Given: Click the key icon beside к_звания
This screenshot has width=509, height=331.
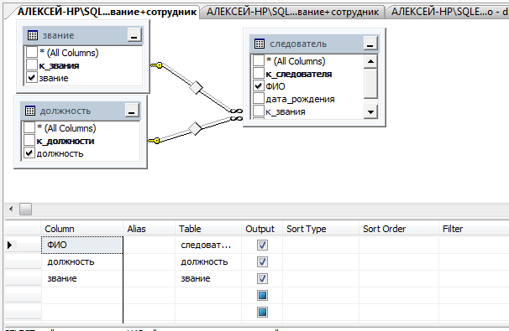Looking at the screenshot, I should point(156,65).
